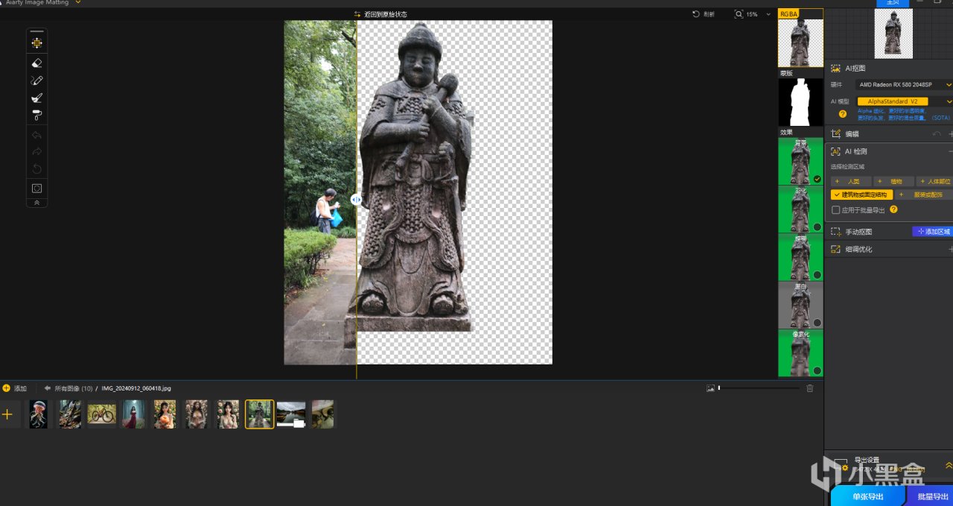Click the reset rotate icon in toolbar
Screen dimensions: 953x506
tap(36, 169)
